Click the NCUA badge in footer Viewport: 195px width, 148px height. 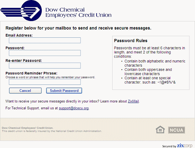(177, 129)
